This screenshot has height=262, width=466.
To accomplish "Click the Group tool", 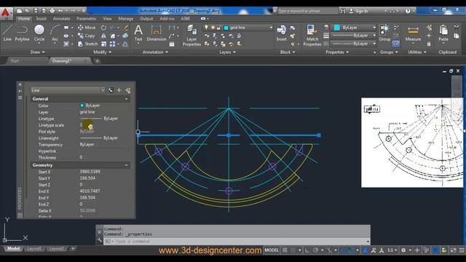I will pos(384,33).
